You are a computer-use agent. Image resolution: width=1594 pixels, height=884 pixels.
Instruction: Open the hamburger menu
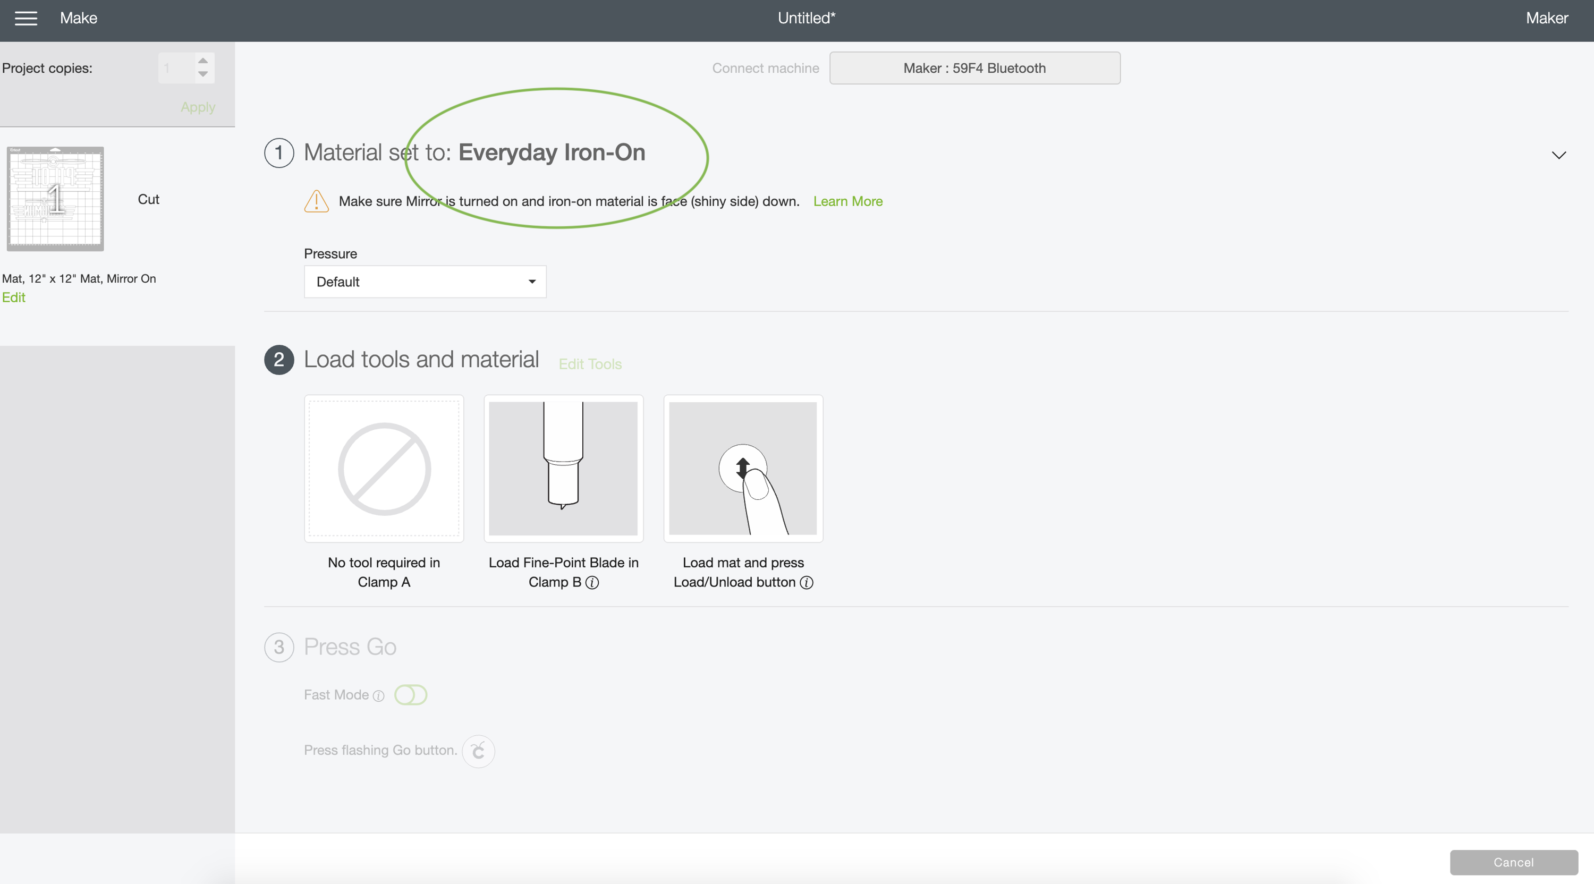[x=26, y=18]
